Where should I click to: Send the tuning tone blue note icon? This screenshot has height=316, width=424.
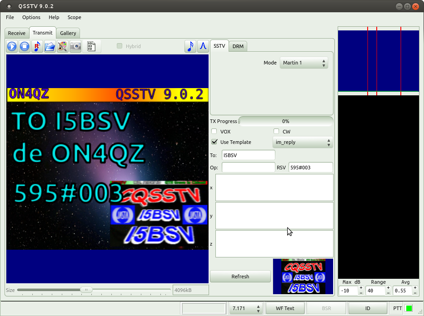click(x=190, y=46)
